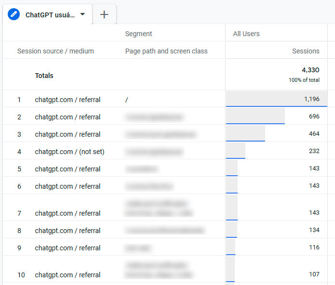Click sessions value 116
The height and width of the screenshot is (285, 335).
314,247
